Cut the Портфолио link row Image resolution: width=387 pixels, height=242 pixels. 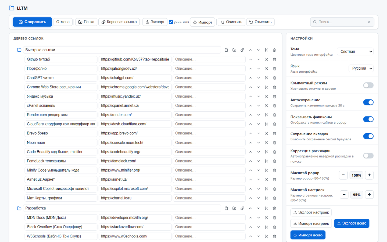[266, 69]
